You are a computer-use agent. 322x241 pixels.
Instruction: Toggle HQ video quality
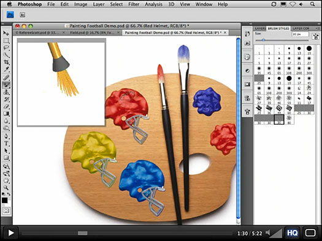[x=292, y=233]
